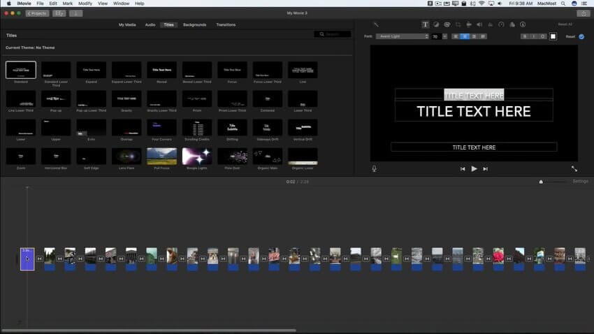
Task: Open the Modify menu
Action: coord(85,3)
